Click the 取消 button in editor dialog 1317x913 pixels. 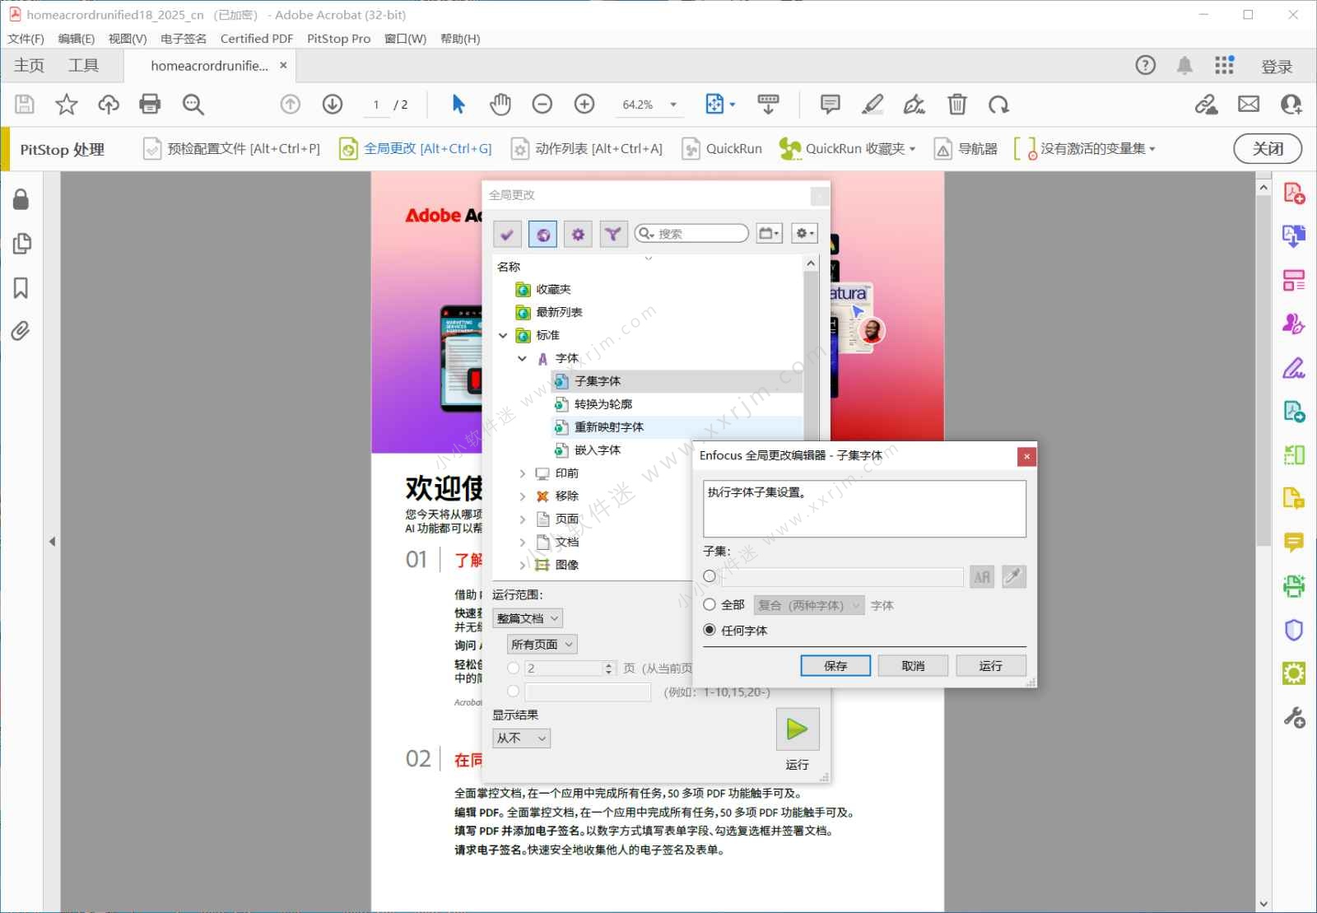(913, 665)
